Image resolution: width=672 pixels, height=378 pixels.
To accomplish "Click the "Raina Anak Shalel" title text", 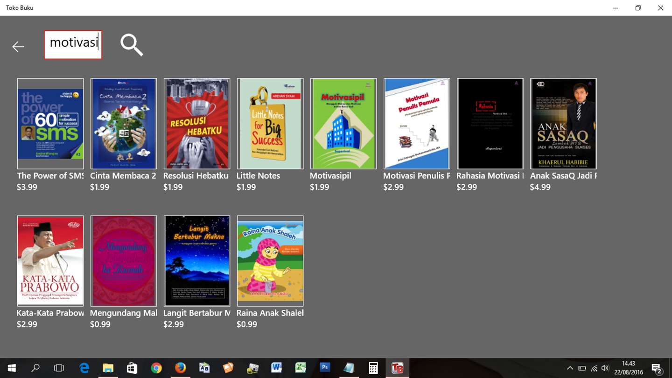I will pyautogui.click(x=270, y=313).
